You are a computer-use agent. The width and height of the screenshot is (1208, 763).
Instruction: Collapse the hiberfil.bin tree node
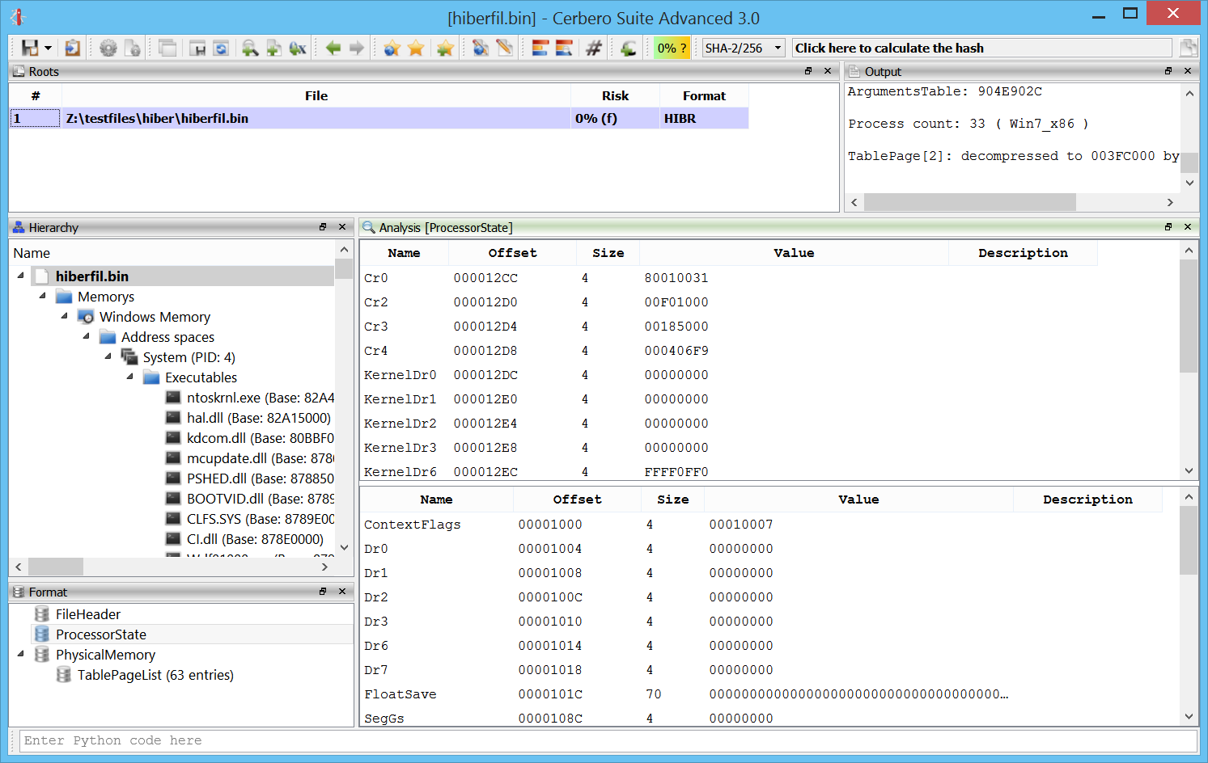[x=20, y=276]
